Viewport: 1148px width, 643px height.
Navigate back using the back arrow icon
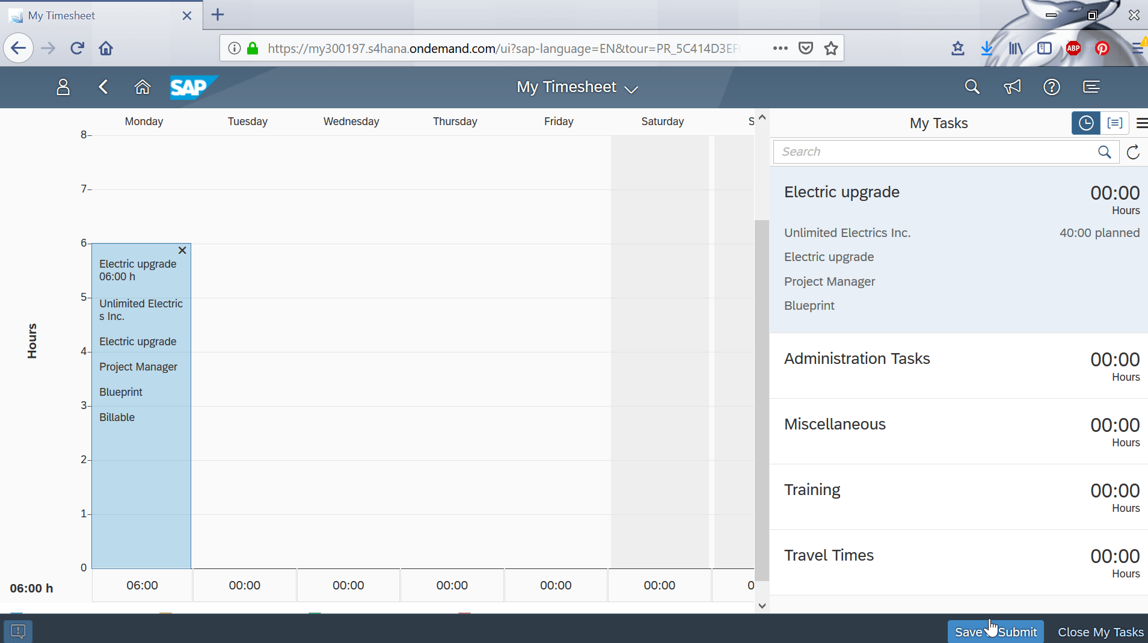point(103,87)
